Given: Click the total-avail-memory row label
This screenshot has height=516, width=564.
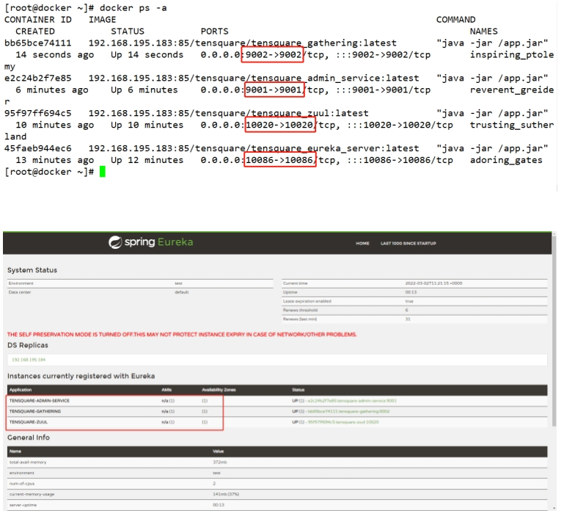Looking at the screenshot, I should coord(28,462).
